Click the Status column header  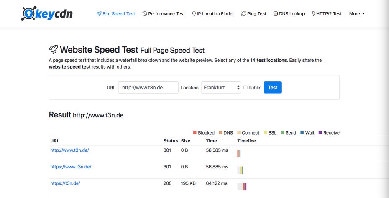point(171,141)
